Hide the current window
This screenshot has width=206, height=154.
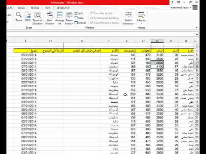tap(79, 18)
